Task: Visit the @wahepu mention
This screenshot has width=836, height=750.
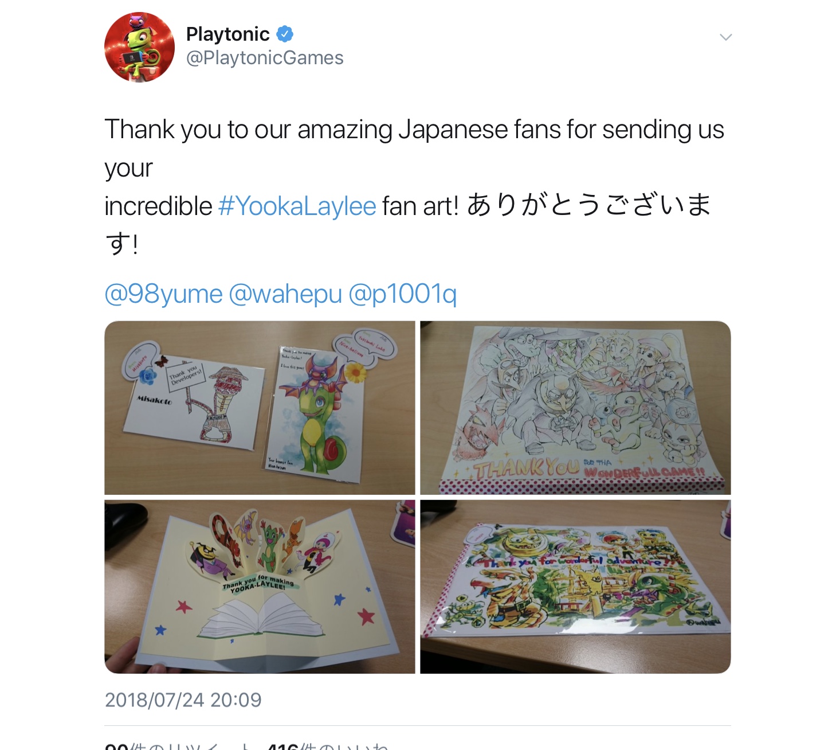Action: pos(285,294)
